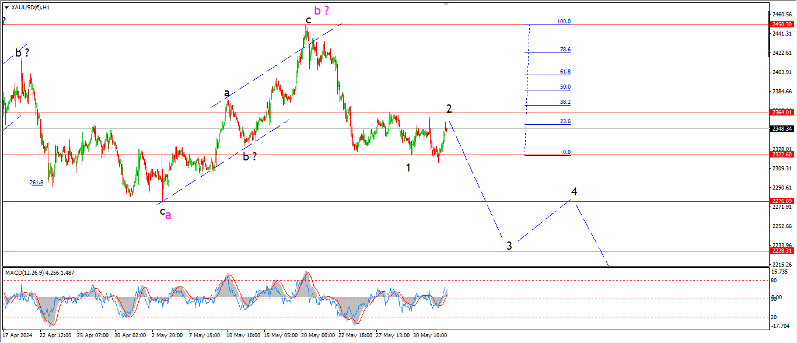The height and width of the screenshot is (343, 797).
Task: Click the MACD(12,26,9) indicator label
Action: pyautogui.click(x=38, y=272)
